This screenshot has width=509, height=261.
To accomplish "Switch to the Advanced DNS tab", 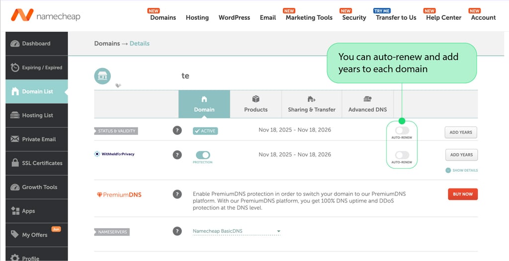I will (367, 104).
